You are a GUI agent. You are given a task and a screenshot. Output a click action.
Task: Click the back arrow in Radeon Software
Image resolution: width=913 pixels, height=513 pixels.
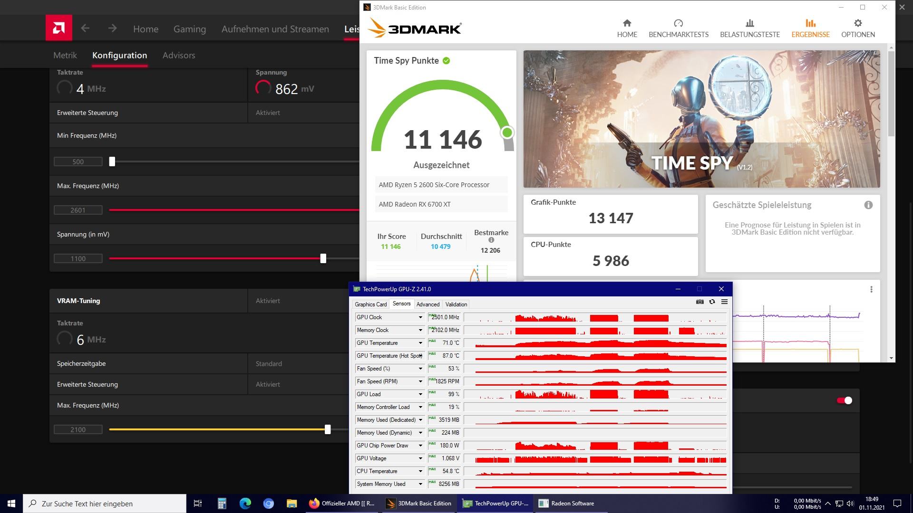85,28
